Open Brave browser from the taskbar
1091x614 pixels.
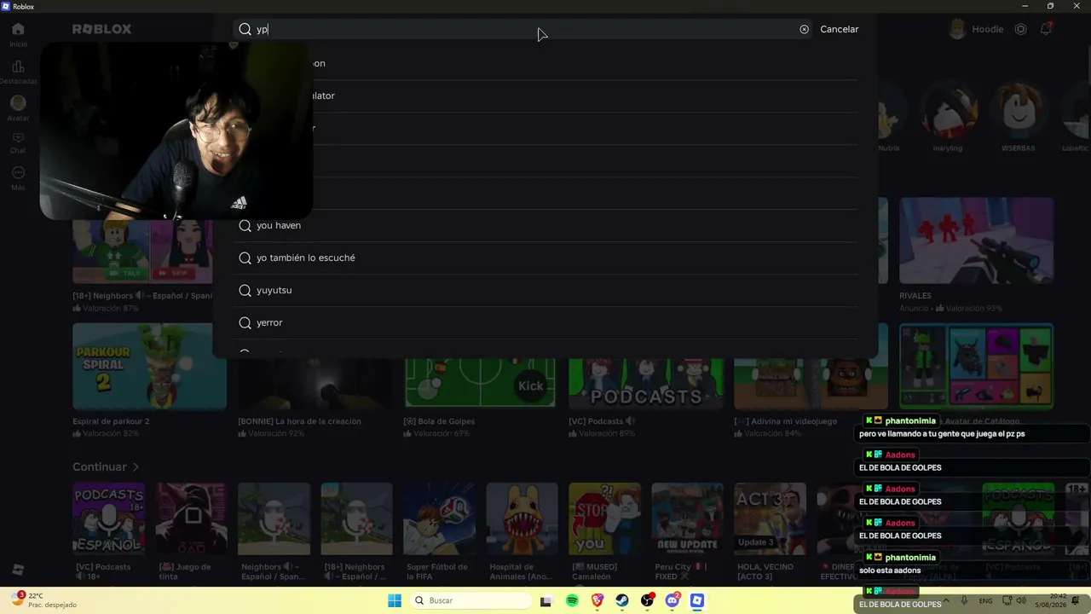click(597, 600)
